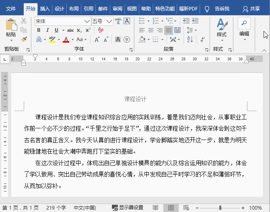Switch to Read Mode in status bar
270x212 pixels.
(155, 208)
